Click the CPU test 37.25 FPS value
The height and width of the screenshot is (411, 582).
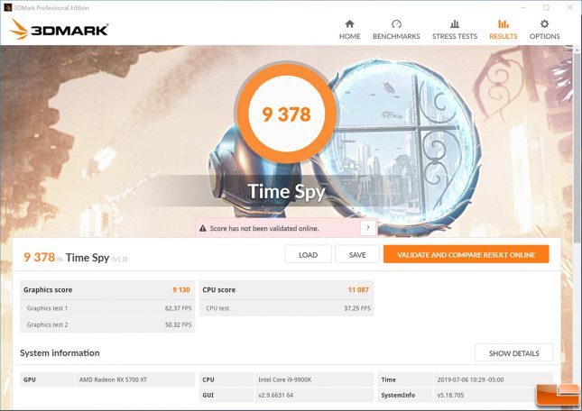coord(357,308)
